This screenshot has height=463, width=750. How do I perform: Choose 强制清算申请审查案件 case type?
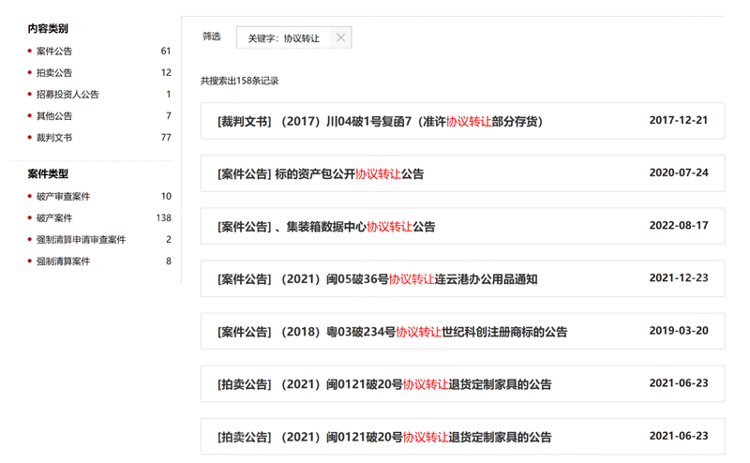81,240
